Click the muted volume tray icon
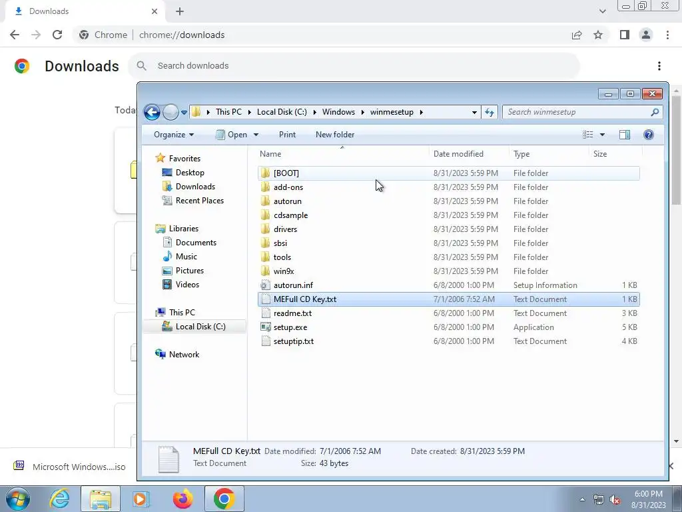This screenshot has width=682, height=512. click(x=615, y=500)
